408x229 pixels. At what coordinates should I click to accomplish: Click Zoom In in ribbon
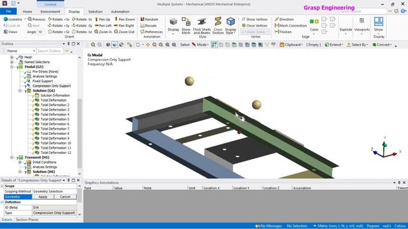tap(103, 32)
